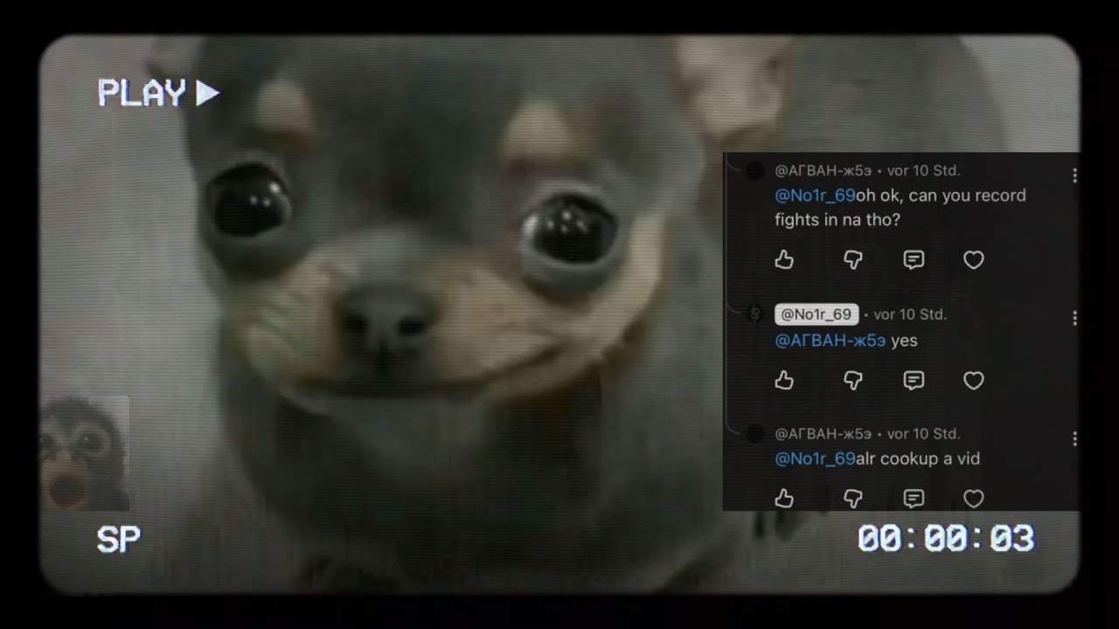Open profile picture beside the @No1r_69 badge

click(x=755, y=314)
